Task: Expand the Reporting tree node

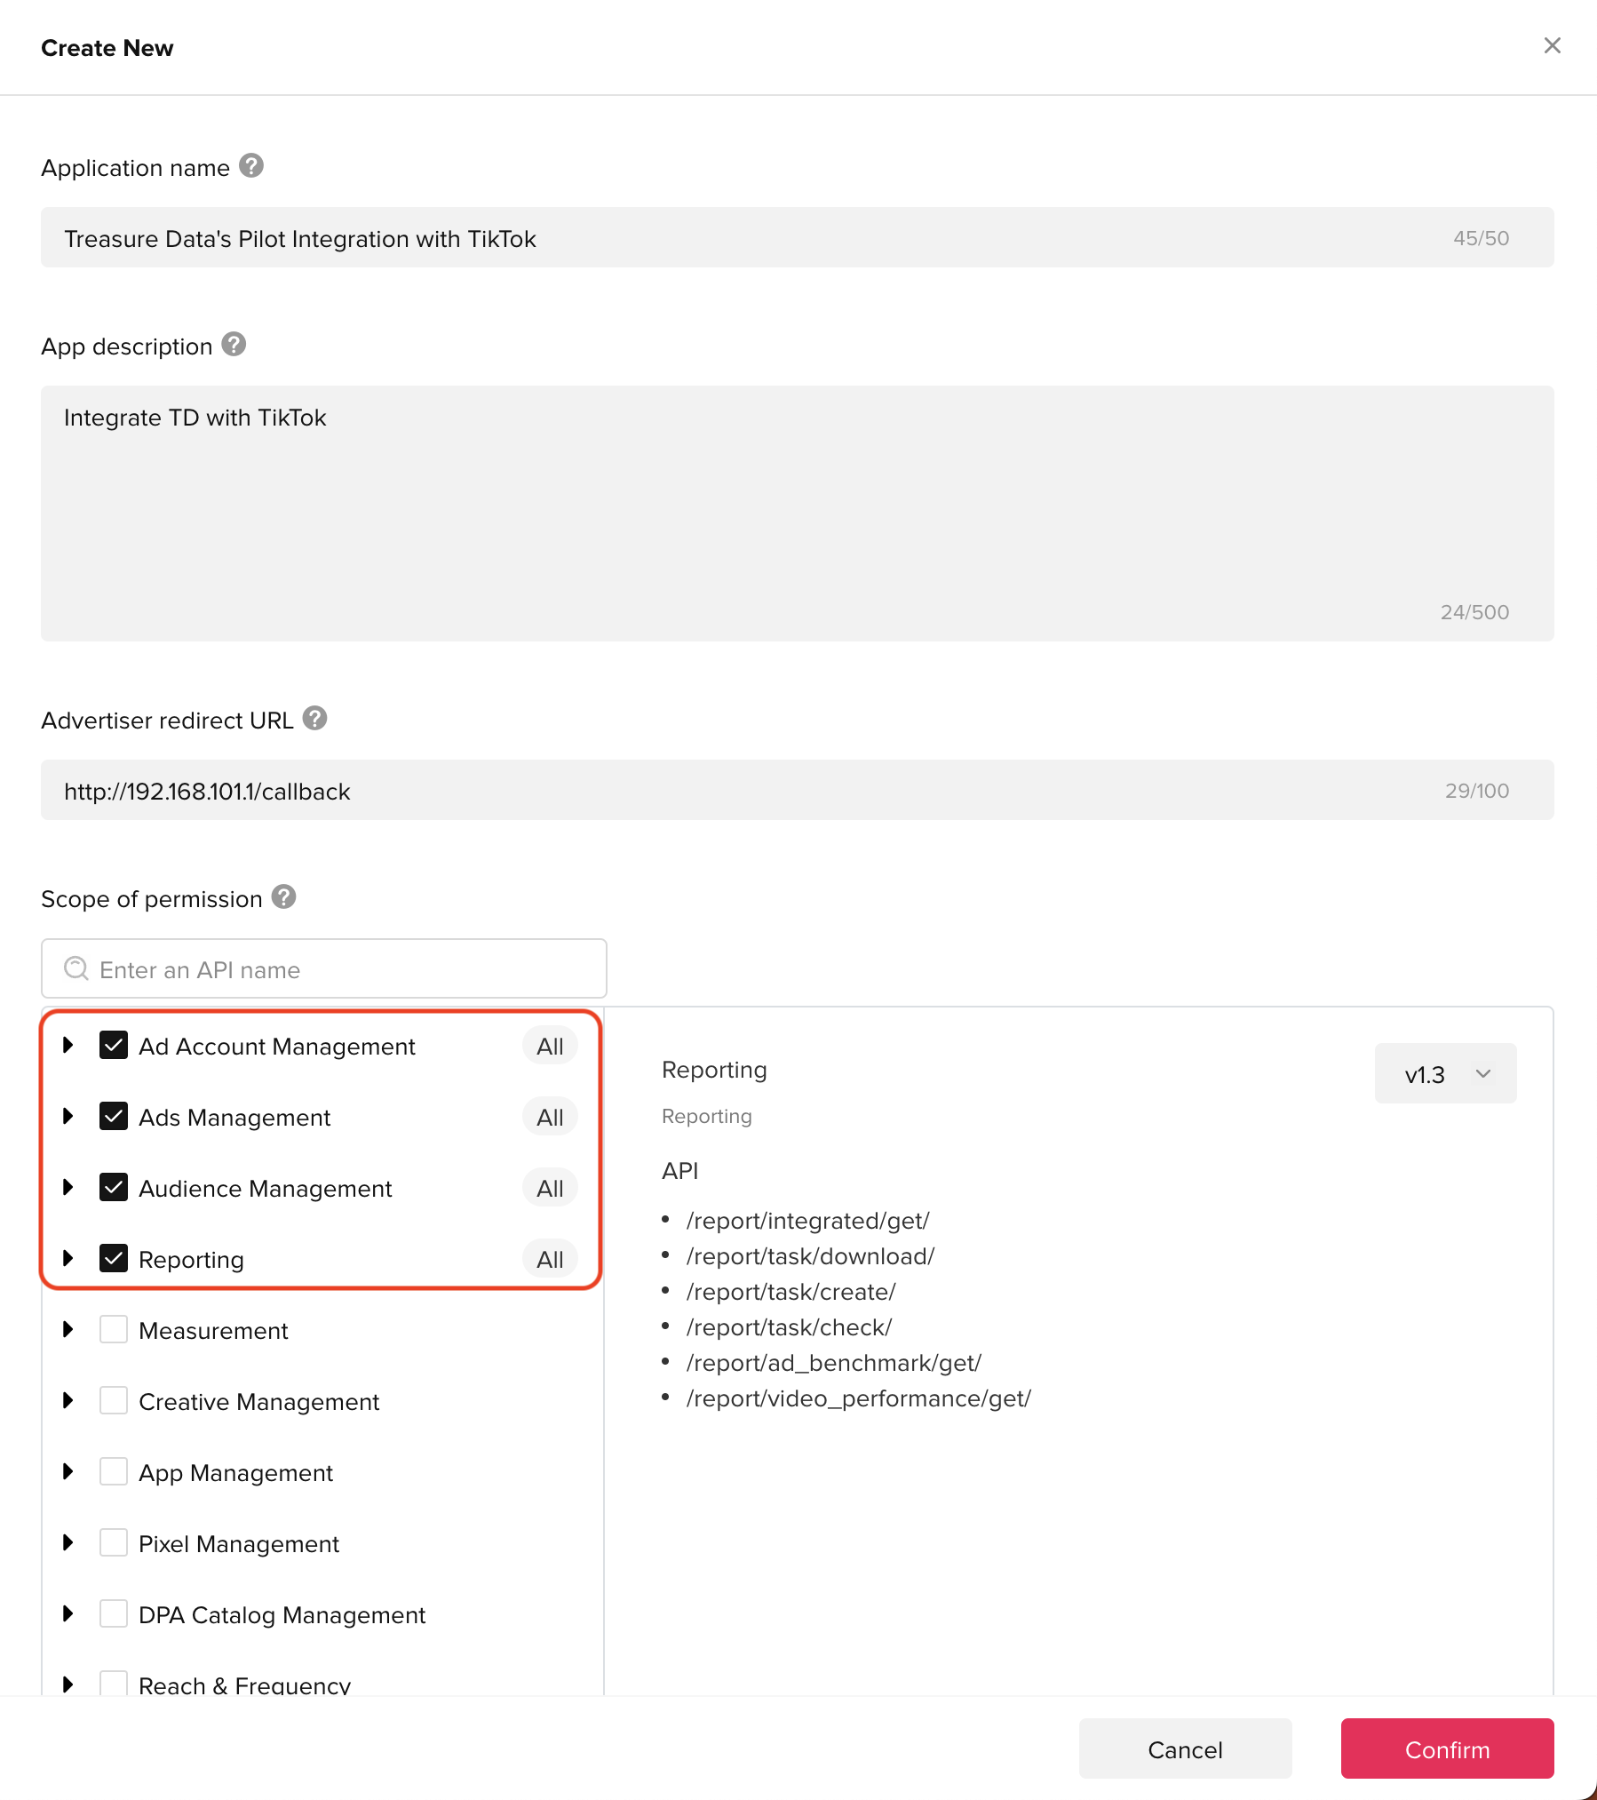Action: pyautogui.click(x=68, y=1259)
